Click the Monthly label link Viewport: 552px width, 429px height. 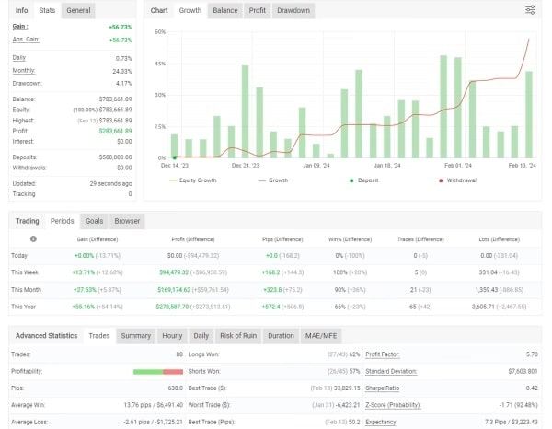[x=24, y=71]
